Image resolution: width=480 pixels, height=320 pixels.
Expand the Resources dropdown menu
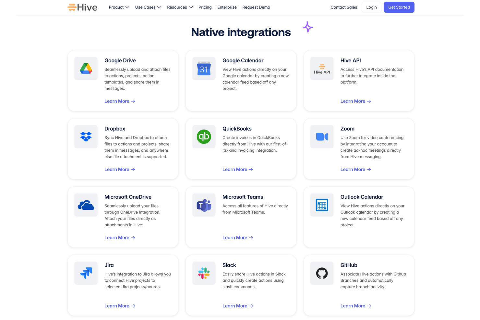pos(180,7)
